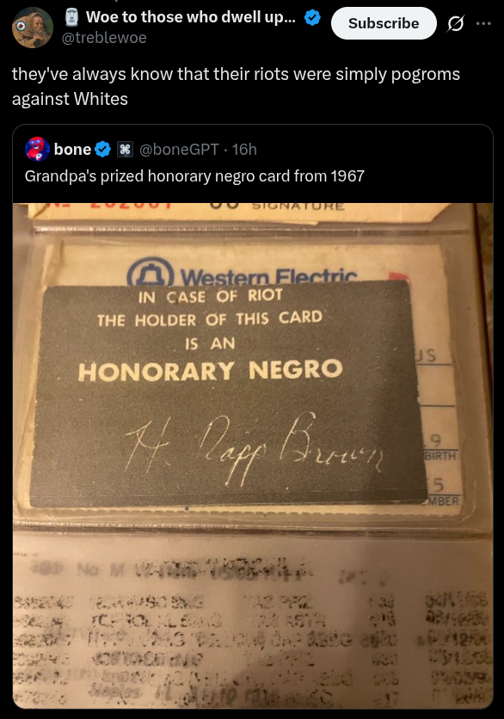Open Grok explain icon beside Subscribe
Screen dimensions: 504x719
point(455,23)
